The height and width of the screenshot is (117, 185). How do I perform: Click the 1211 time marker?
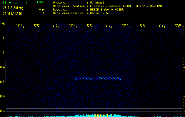click(x=19, y=26)
